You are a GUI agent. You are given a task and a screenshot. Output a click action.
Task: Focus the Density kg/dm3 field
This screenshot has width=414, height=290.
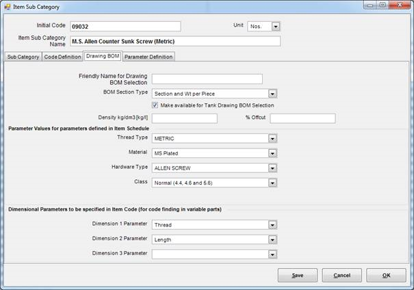pos(184,118)
